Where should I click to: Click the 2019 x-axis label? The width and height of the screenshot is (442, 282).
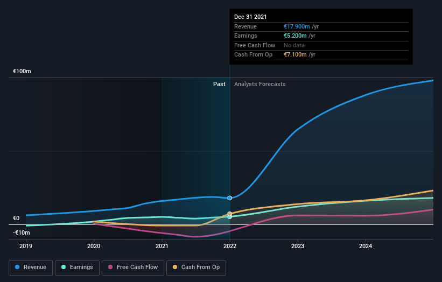[26, 246]
